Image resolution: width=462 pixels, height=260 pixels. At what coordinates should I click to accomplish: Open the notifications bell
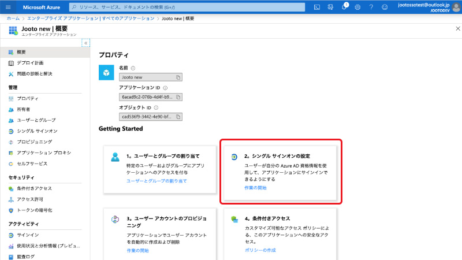click(344, 7)
